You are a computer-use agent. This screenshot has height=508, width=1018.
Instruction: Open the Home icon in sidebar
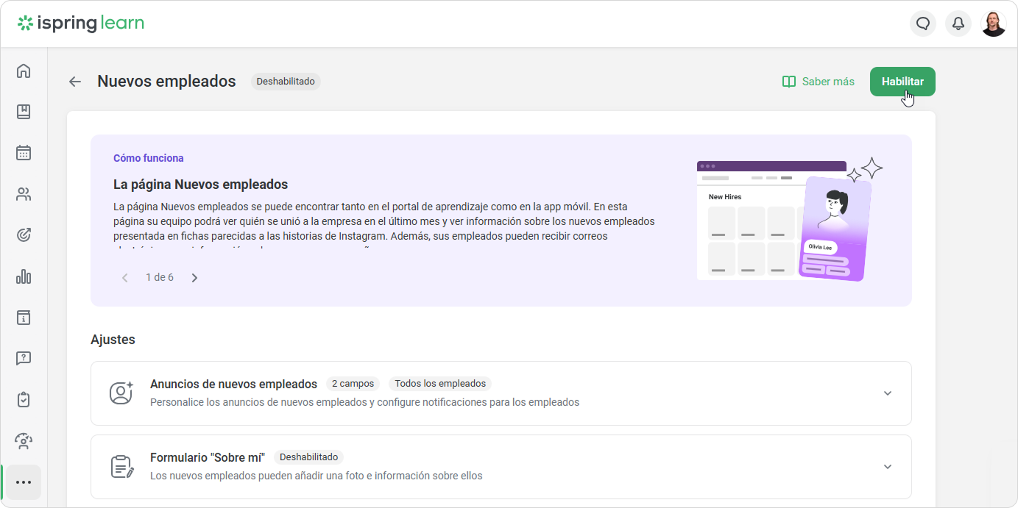tap(24, 71)
